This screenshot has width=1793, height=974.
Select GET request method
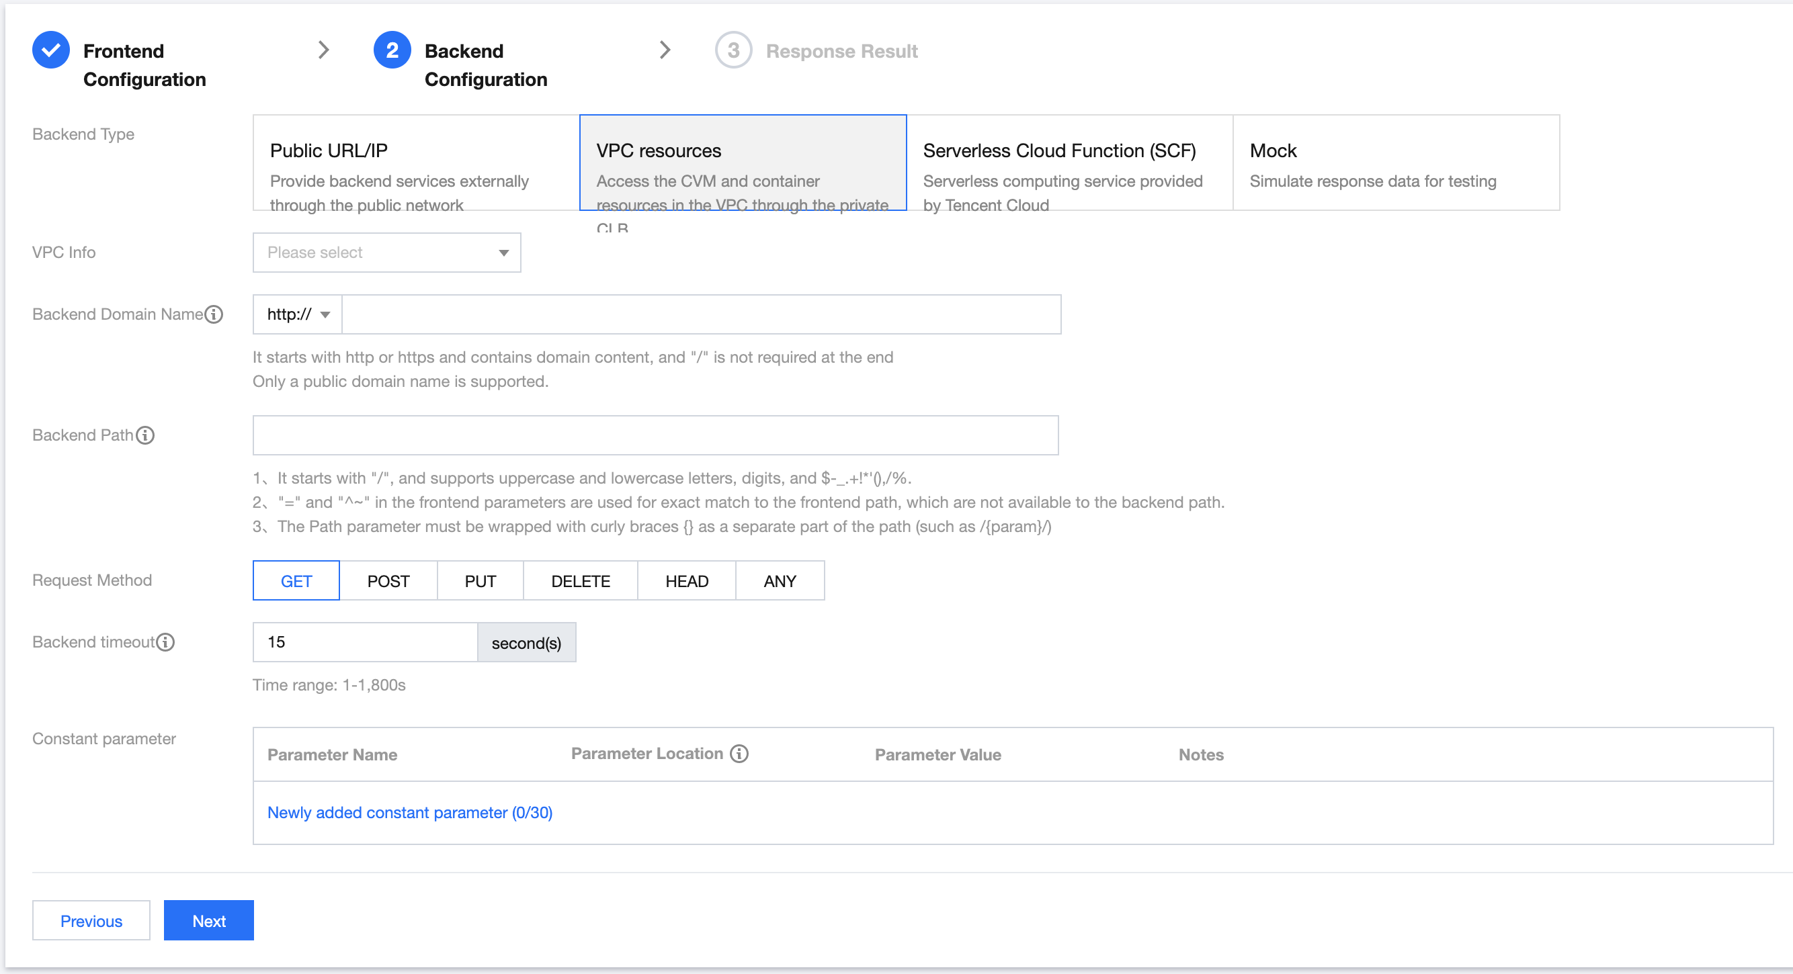point(296,581)
